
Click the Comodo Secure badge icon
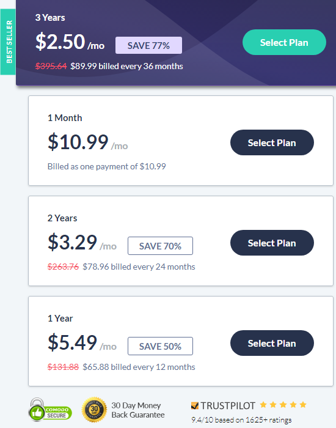click(50, 410)
